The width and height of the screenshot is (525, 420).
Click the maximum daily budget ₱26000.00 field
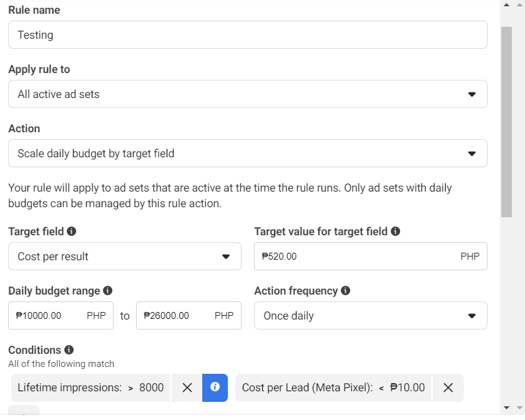pos(189,316)
